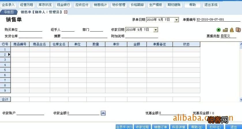The height and width of the screenshot is (129, 242).
Task: Open the 销售统计 menu
Action: click(x=100, y=5)
